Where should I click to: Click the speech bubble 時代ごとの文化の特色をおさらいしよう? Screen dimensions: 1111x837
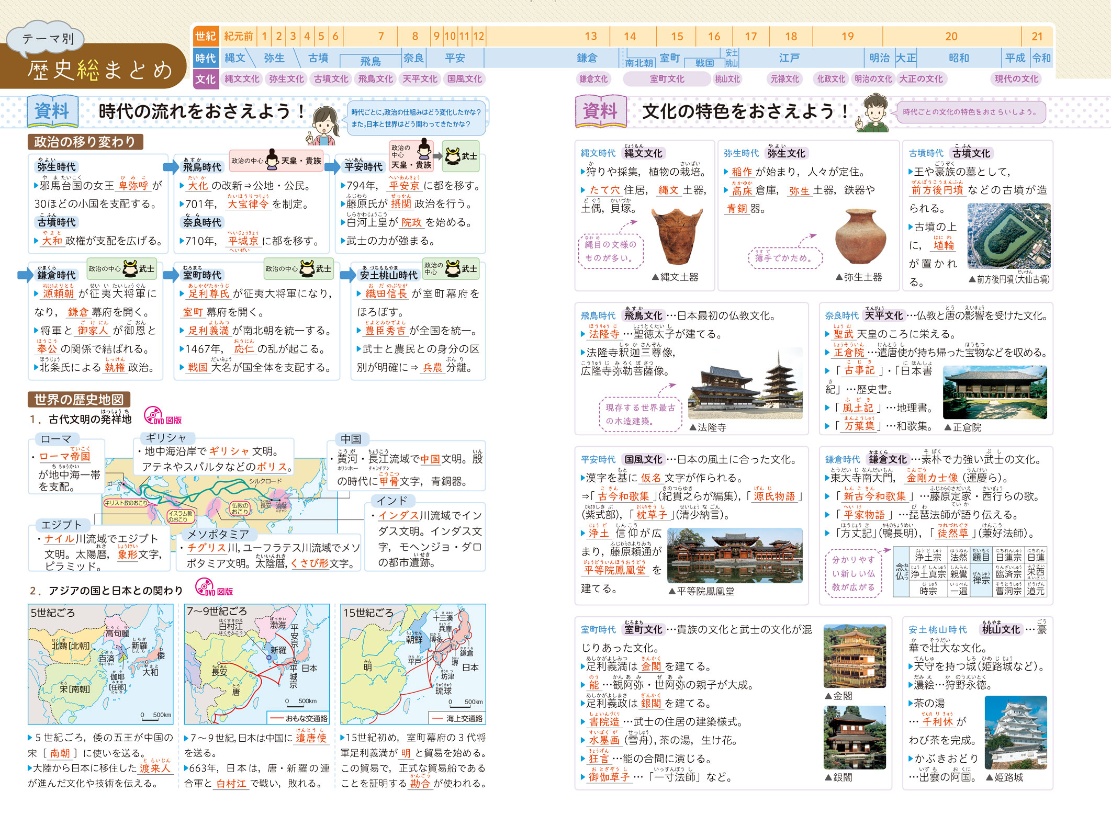click(971, 112)
